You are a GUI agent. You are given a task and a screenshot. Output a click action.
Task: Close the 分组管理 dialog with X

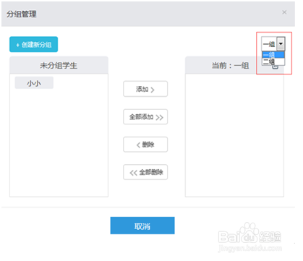point(284,12)
